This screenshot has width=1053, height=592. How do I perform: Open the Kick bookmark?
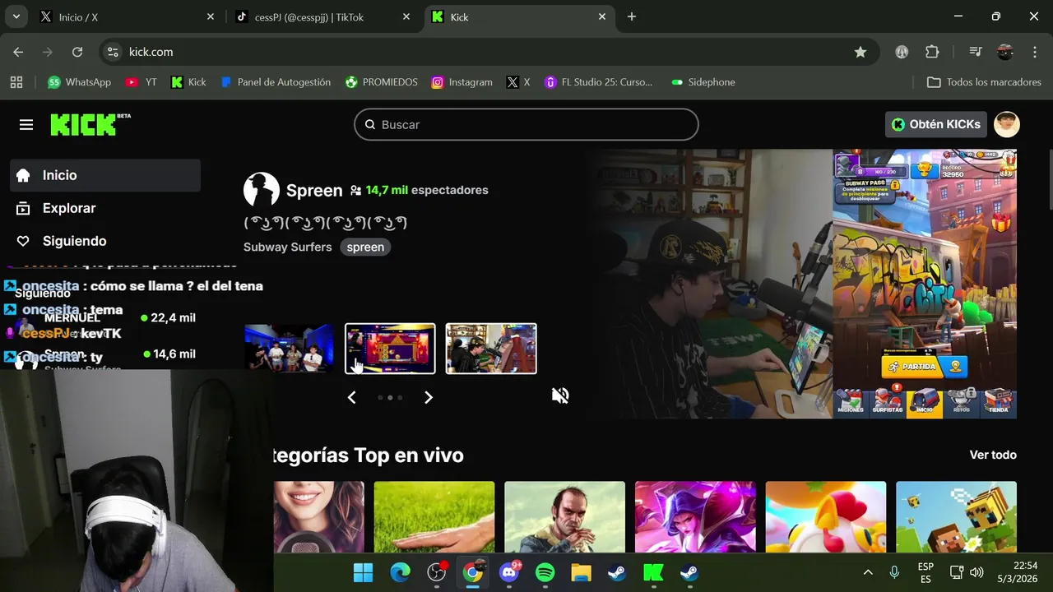188,82
